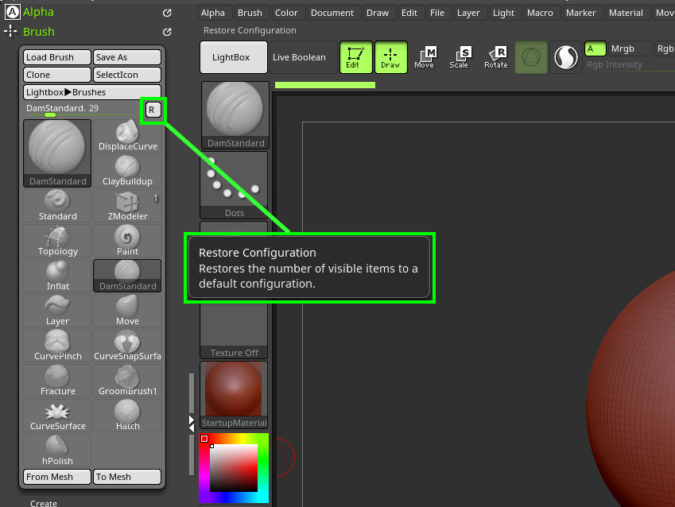Image resolution: width=675 pixels, height=507 pixels.
Task: Activate the Rotate transform tool
Action: (496, 57)
